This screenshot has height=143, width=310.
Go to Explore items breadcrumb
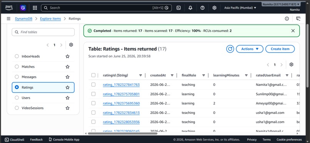pos(50,19)
